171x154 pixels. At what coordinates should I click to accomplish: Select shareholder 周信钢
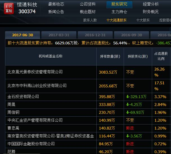coord(13,112)
